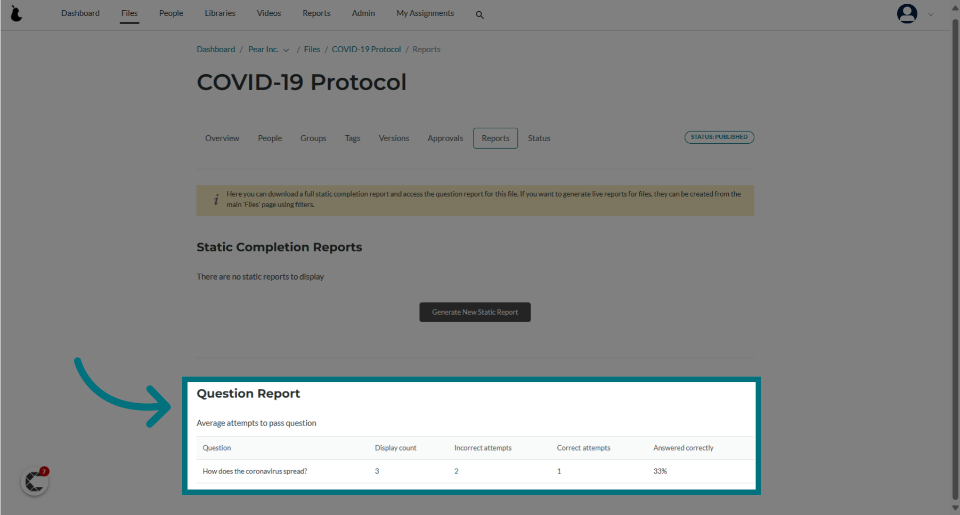Select the file's Reports tab
The image size is (960, 515).
[x=495, y=138]
